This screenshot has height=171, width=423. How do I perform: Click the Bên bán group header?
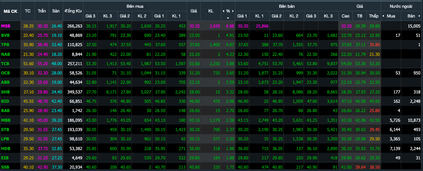click(287, 7)
